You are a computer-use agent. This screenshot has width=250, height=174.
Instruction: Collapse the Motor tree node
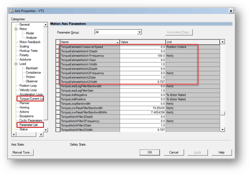click(x=16, y=29)
